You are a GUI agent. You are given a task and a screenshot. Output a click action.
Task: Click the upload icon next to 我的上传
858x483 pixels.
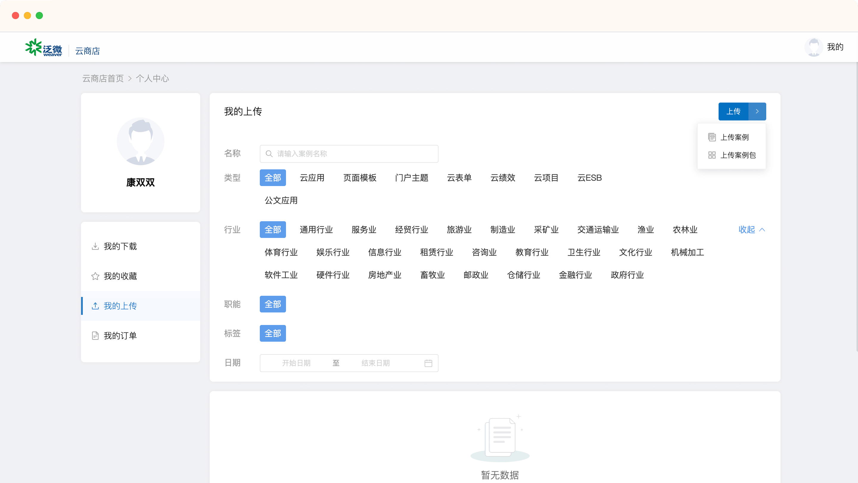click(x=95, y=306)
